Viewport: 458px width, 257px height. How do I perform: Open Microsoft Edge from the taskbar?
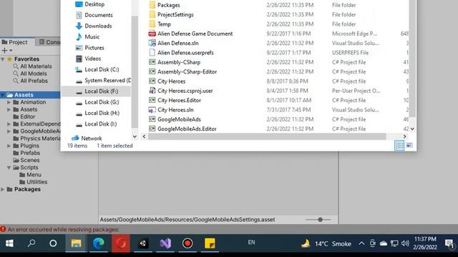click(x=99, y=243)
